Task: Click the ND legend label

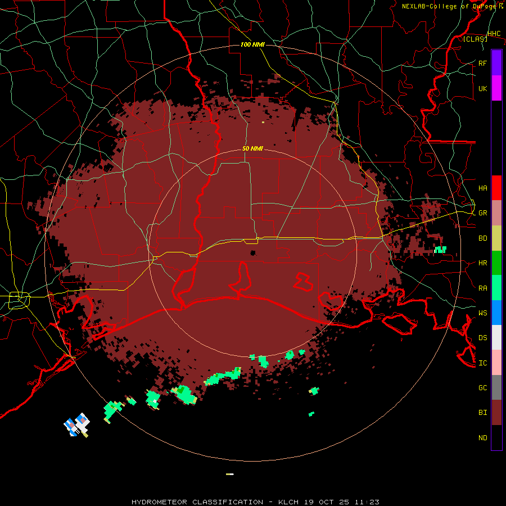Action: 482,437
